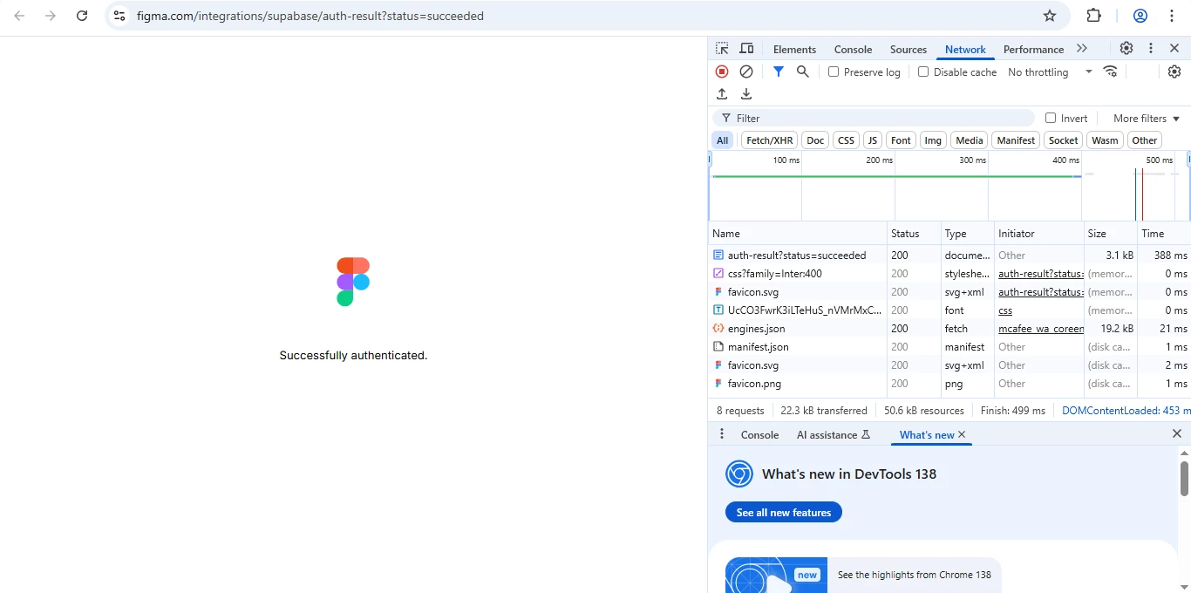1191x593 pixels.
Task: Select the All request type filter
Action: [723, 140]
